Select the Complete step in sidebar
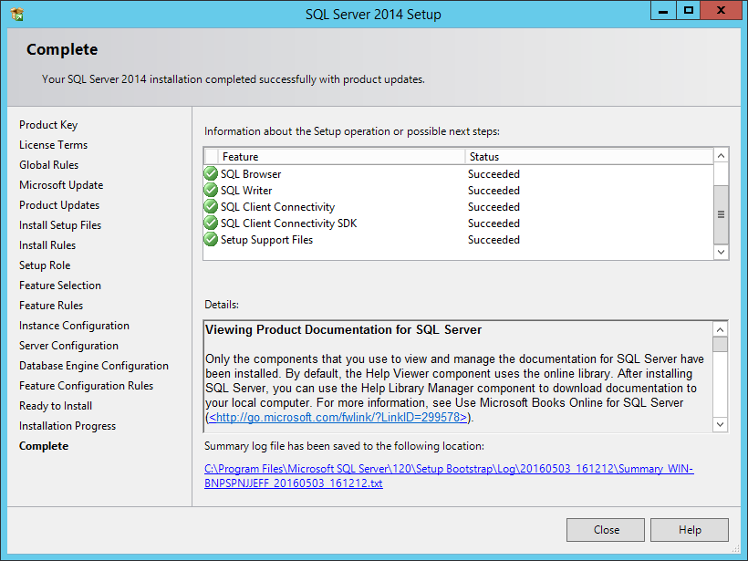 pos(44,446)
